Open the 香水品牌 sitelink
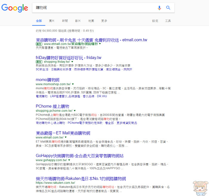 [x=88, y=96]
